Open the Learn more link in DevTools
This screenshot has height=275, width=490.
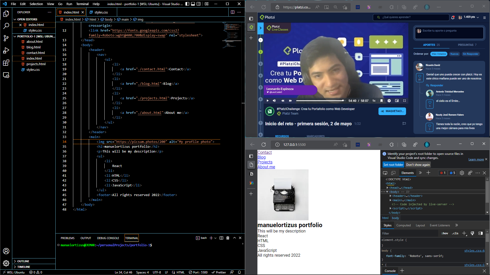476,159
